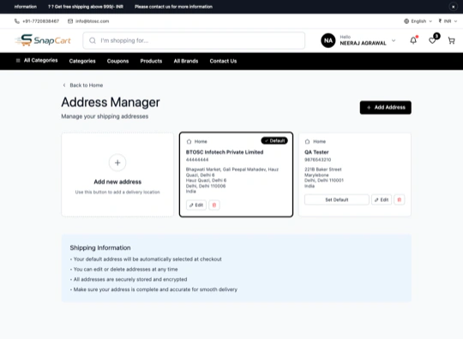Viewport: 463px width, 339px height.
Task: Select the QA Tester address name
Action: (x=316, y=152)
